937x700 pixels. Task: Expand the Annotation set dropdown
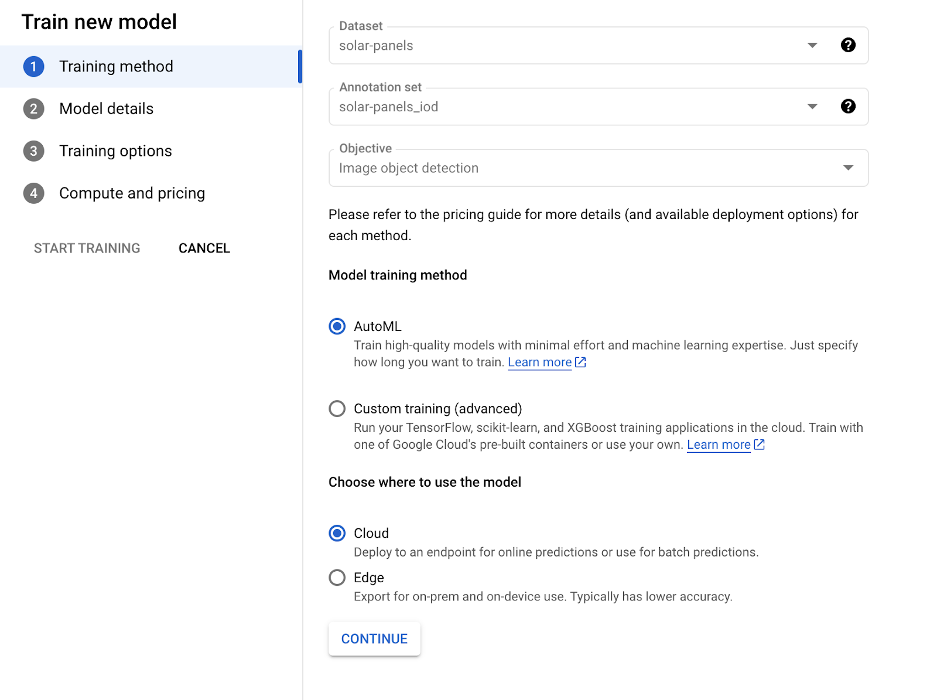pos(812,106)
